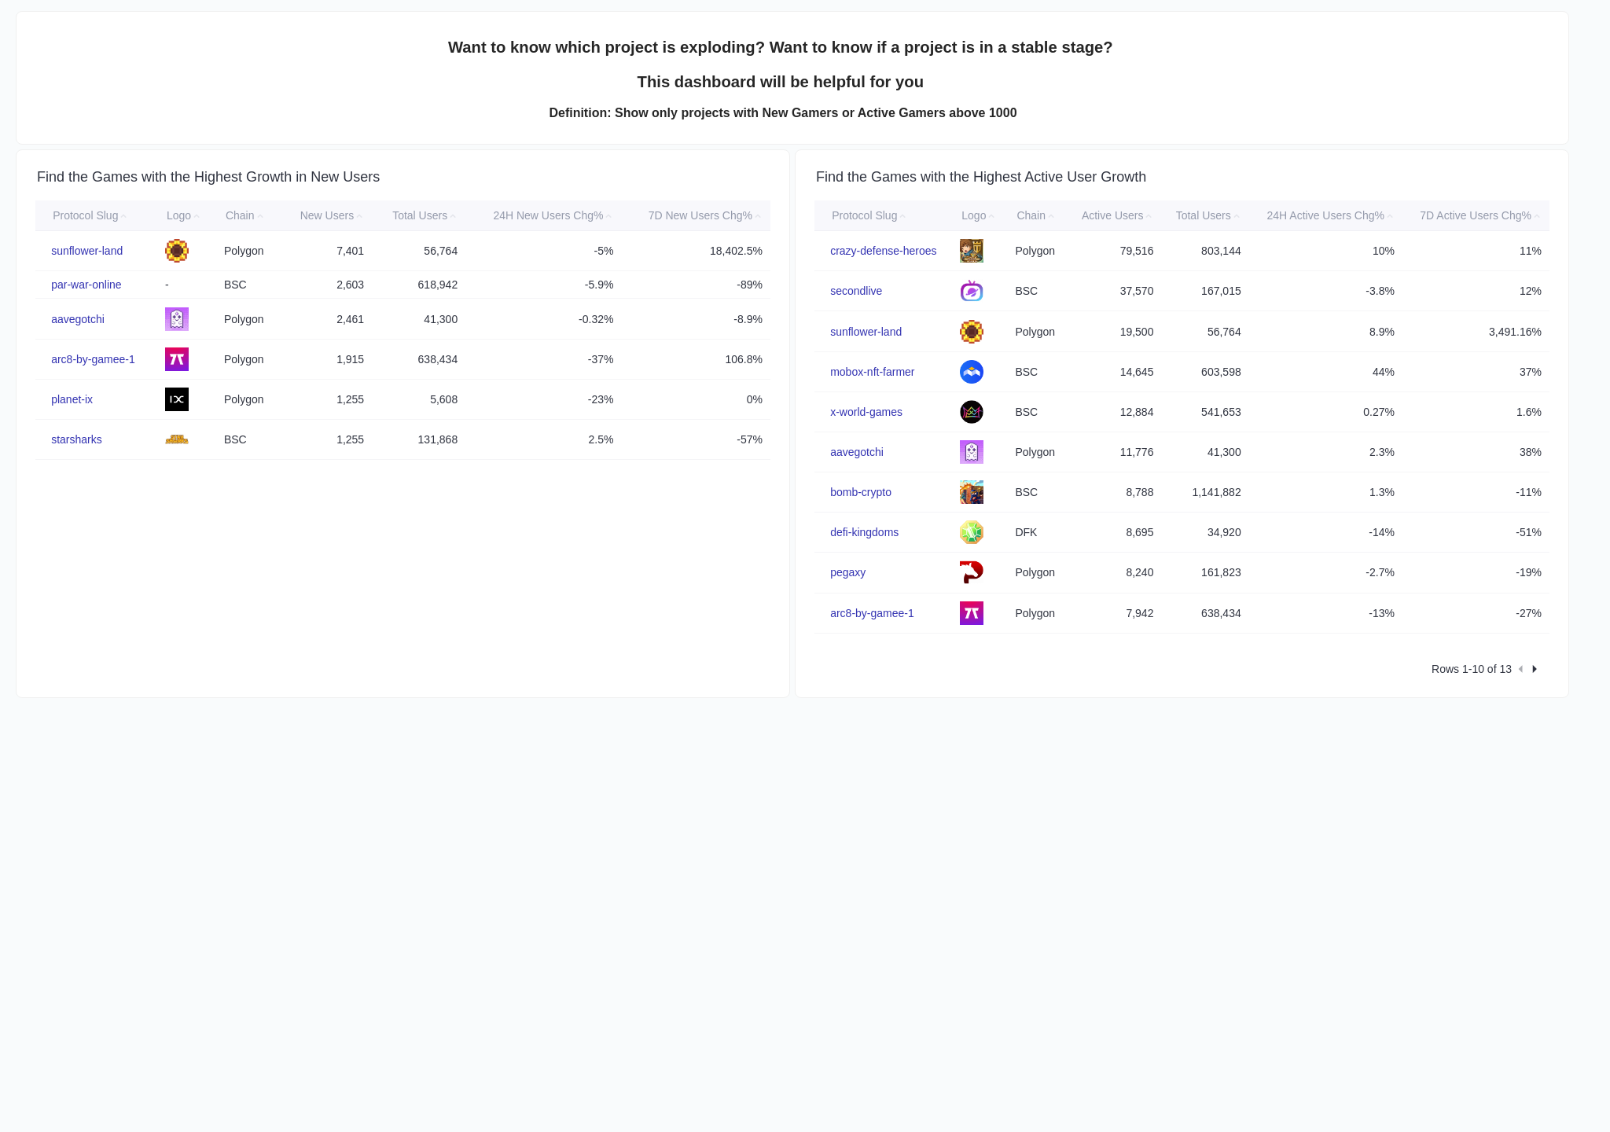Click the arc8-by-gamee-1 logo icon

[x=176, y=359]
